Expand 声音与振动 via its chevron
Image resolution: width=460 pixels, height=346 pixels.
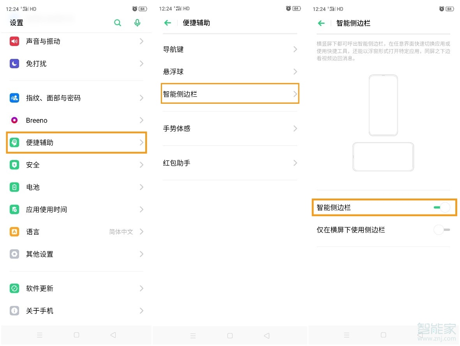(141, 41)
